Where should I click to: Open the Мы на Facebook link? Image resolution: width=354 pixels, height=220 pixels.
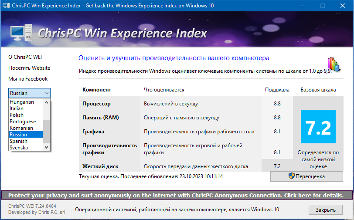coord(28,79)
